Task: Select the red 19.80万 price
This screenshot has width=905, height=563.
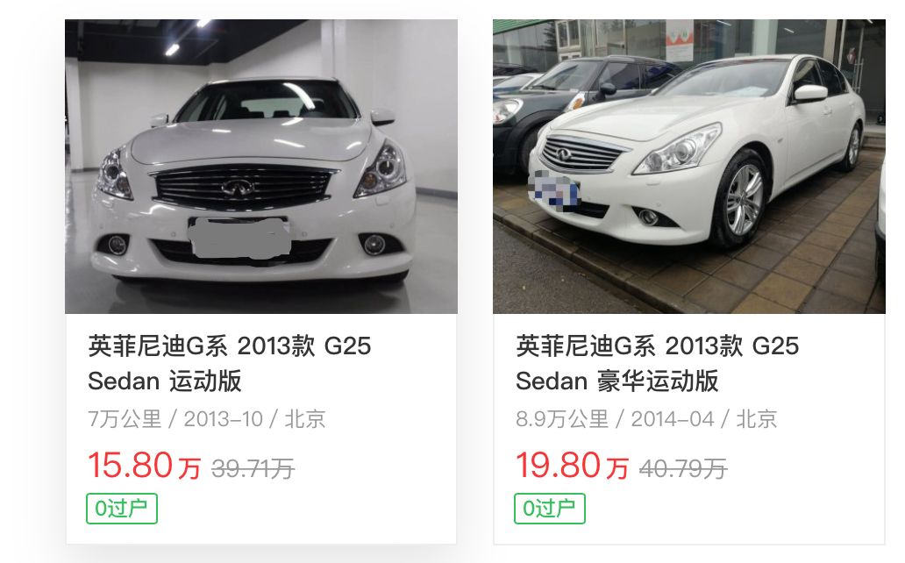Action: [x=572, y=466]
